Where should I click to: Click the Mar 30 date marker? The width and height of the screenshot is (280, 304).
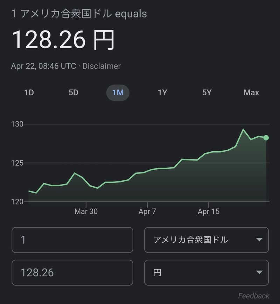point(86,212)
